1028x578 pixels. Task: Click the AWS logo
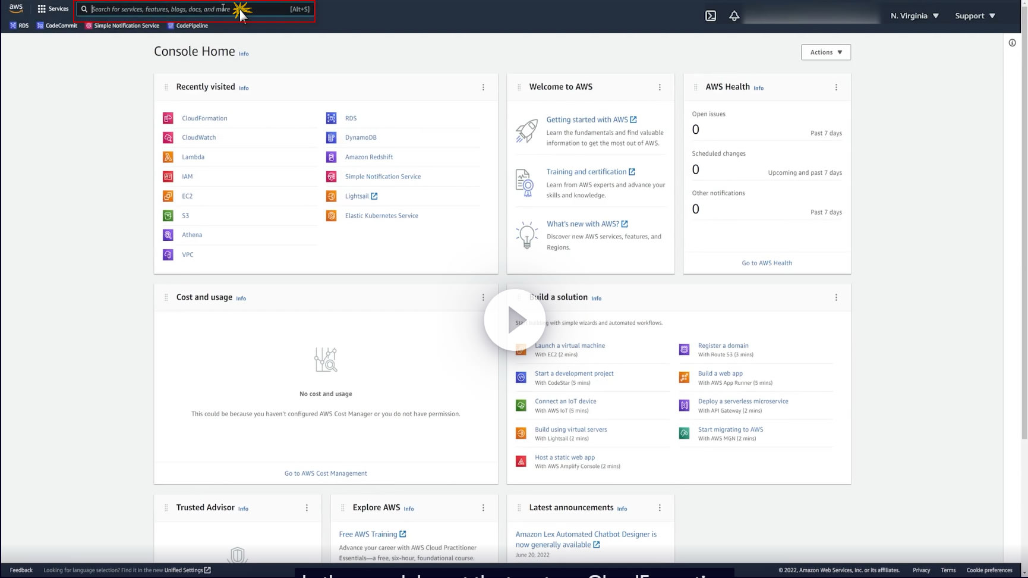tap(16, 9)
